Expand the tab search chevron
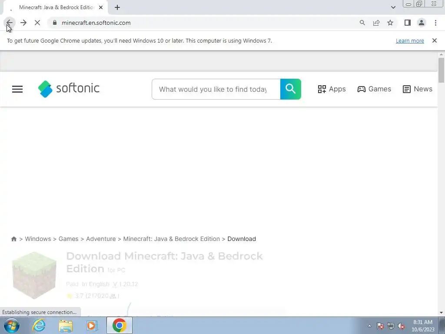This screenshot has height=334, width=445. [393, 7]
